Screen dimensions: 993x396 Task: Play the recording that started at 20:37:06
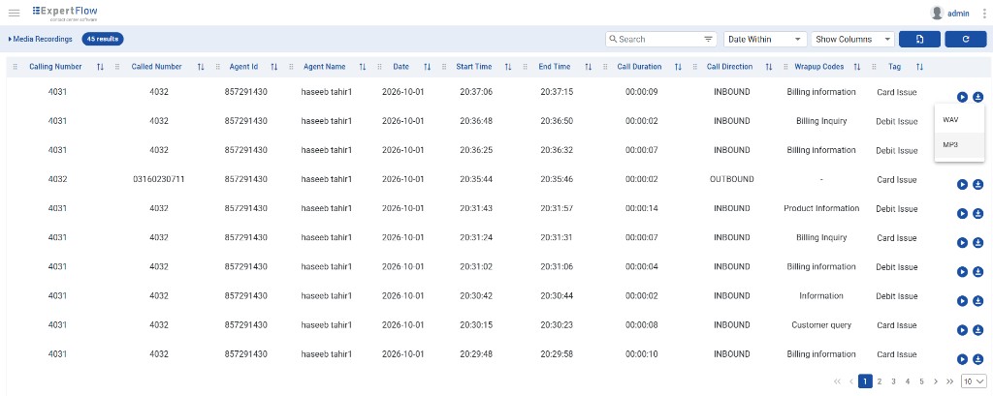coord(962,97)
